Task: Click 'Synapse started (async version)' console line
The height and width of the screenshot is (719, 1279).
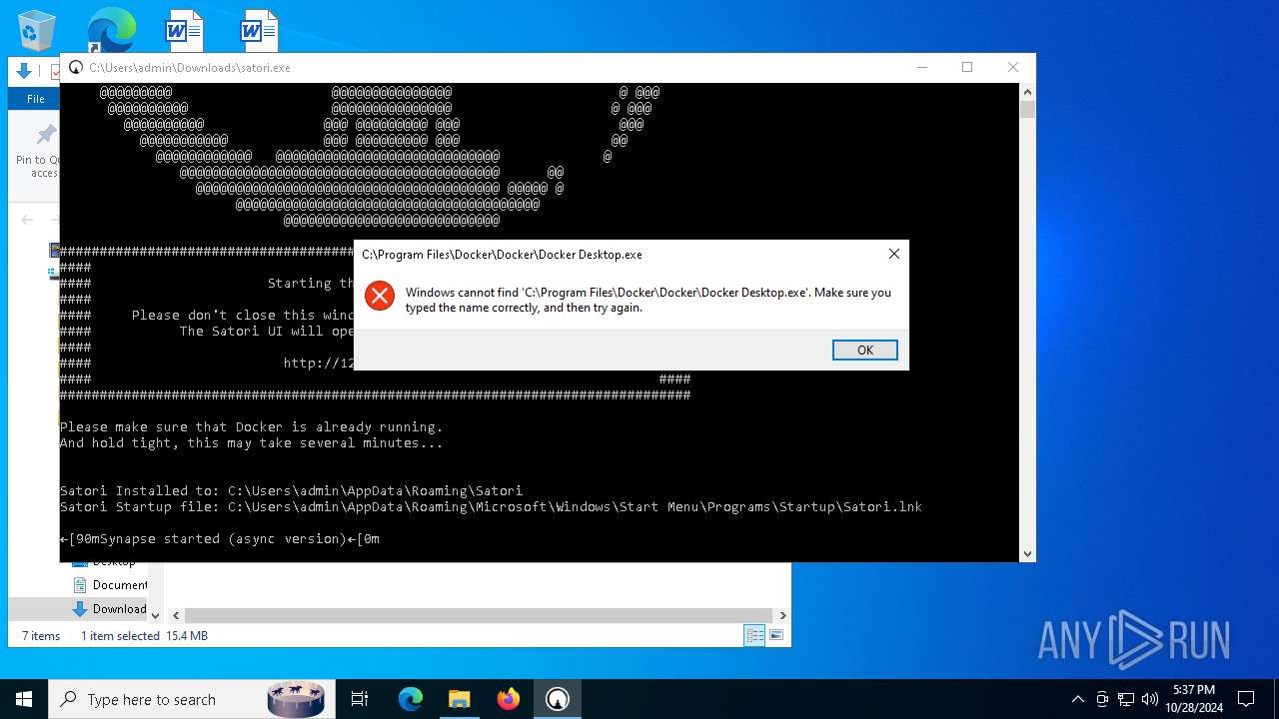Action: pos(219,538)
